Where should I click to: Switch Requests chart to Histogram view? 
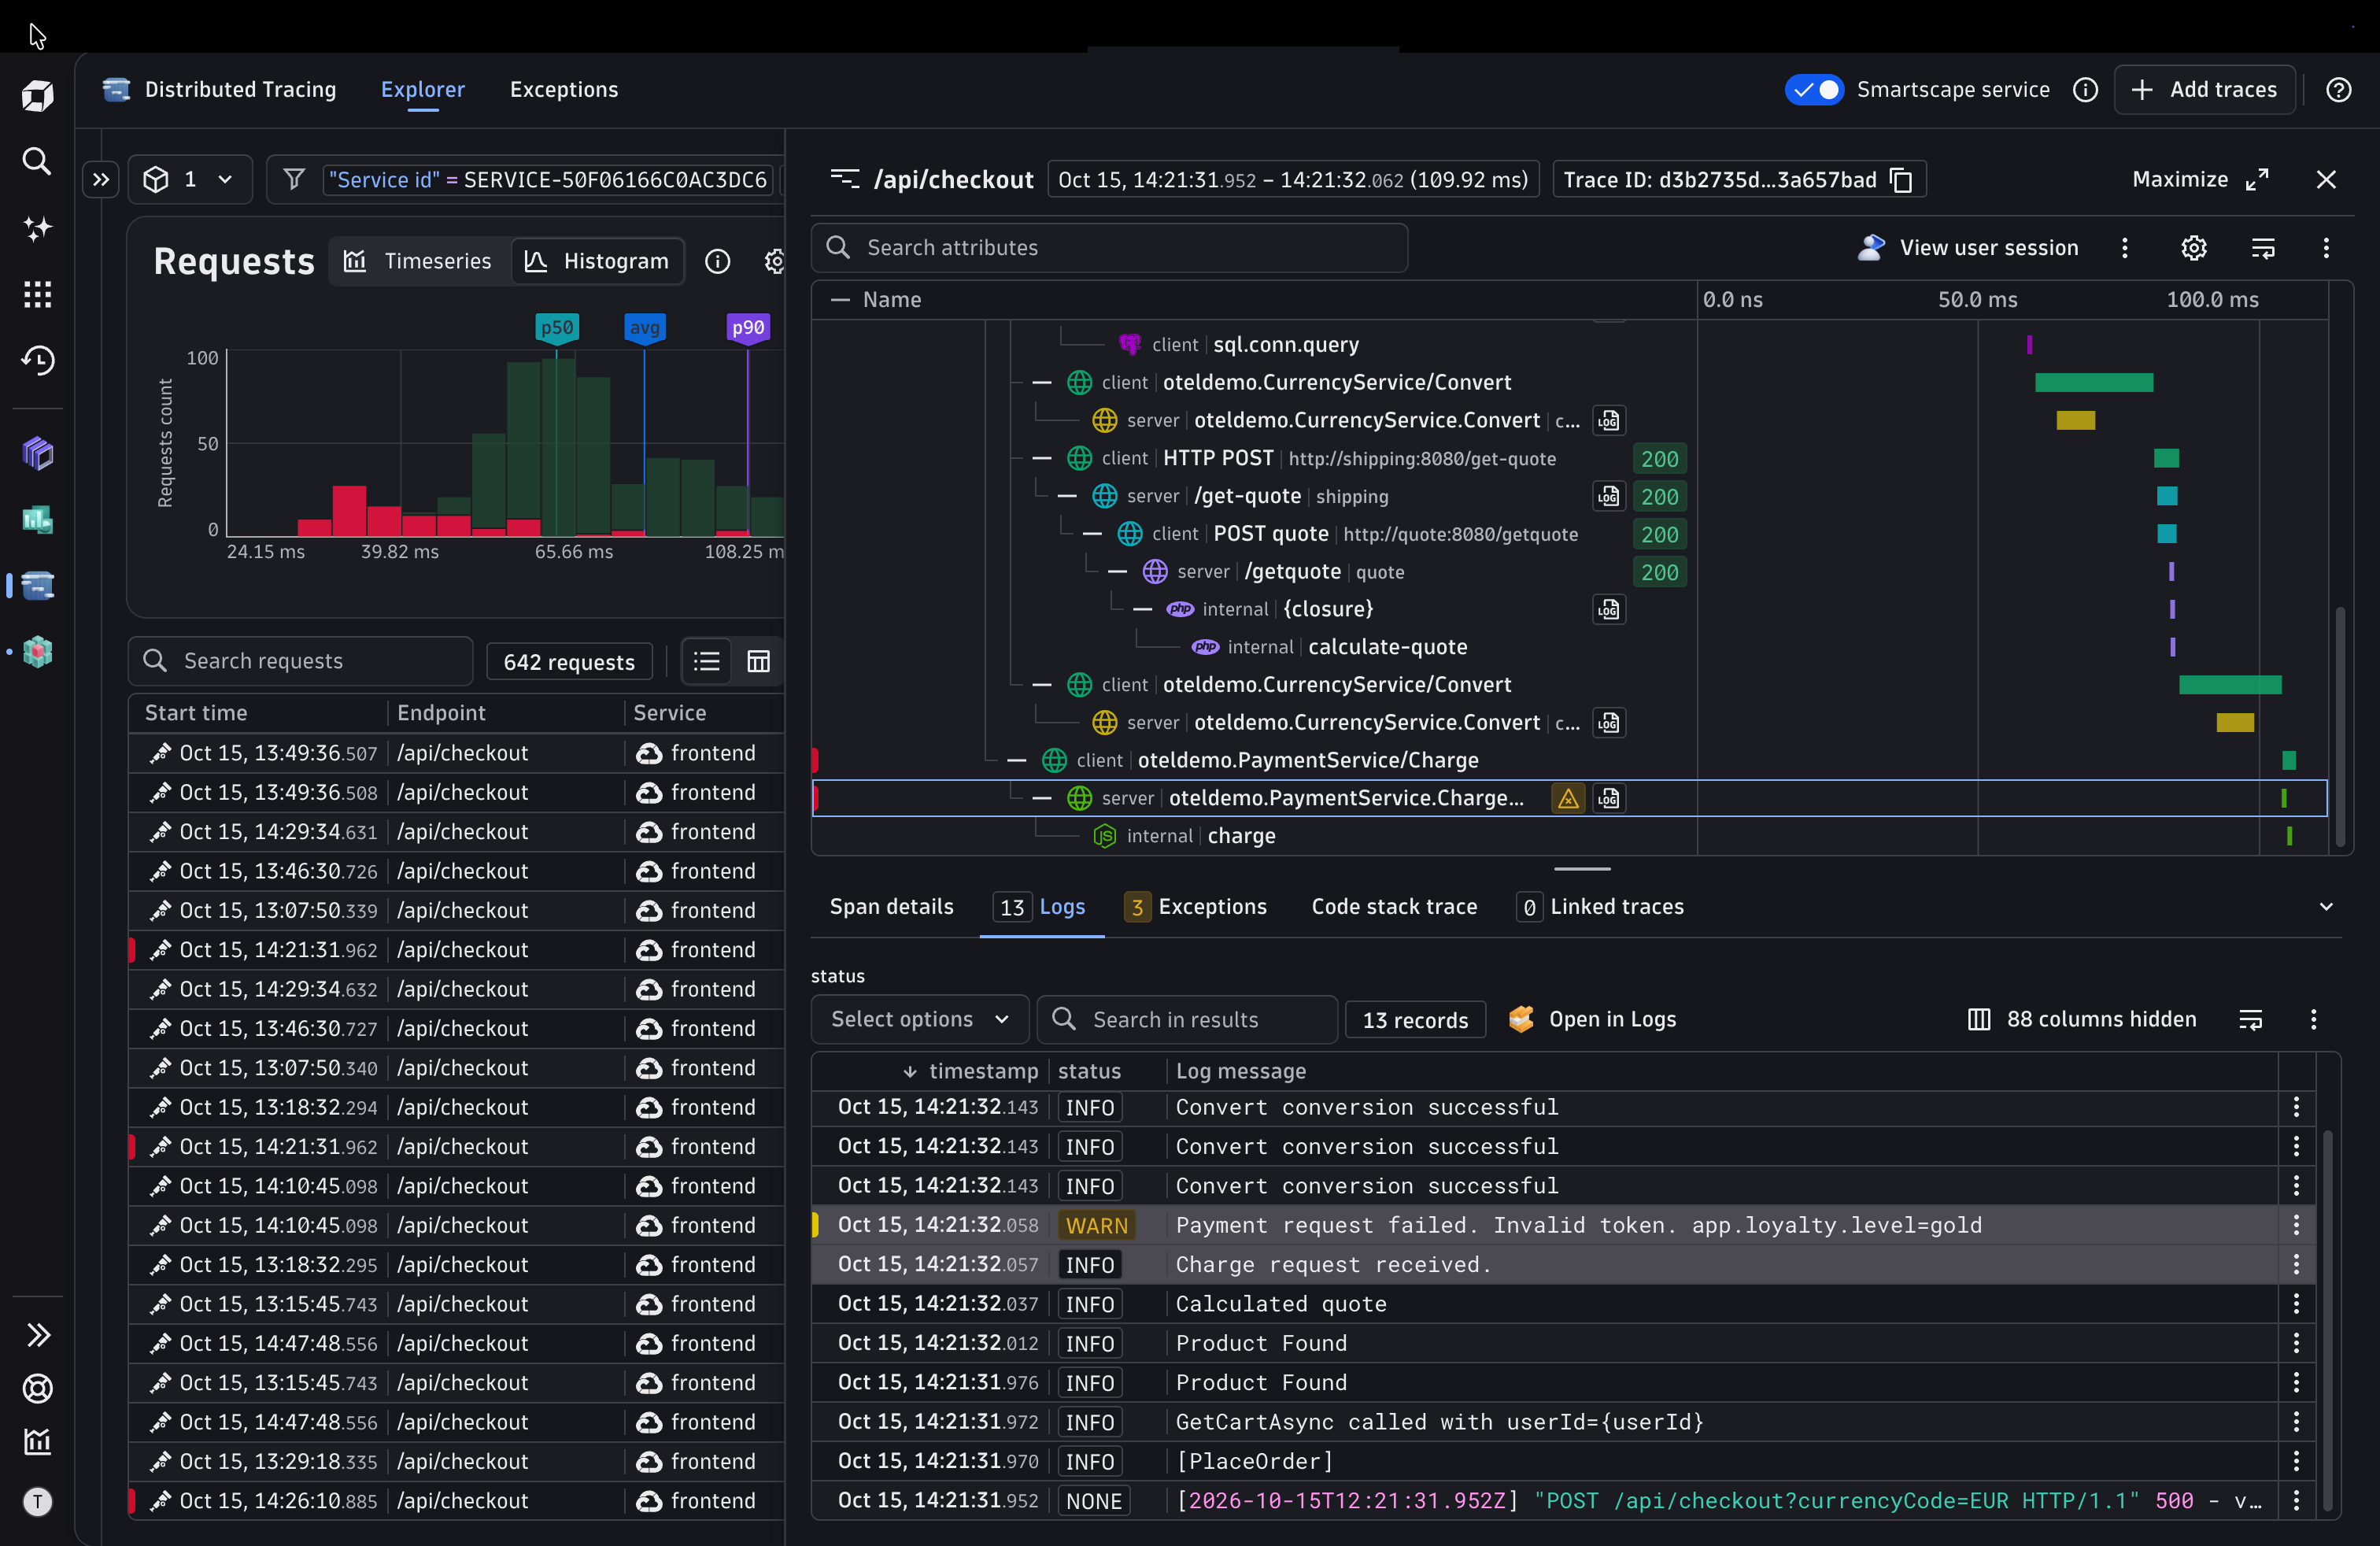pos(597,262)
